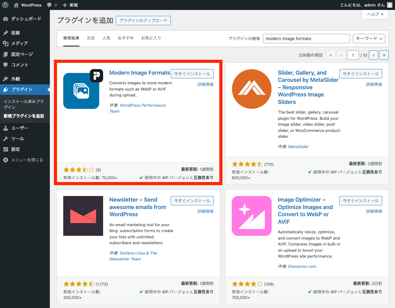395x308 pixels.
Task: Open the Modern Image Formats title link
Action: [x=140, y=73]
